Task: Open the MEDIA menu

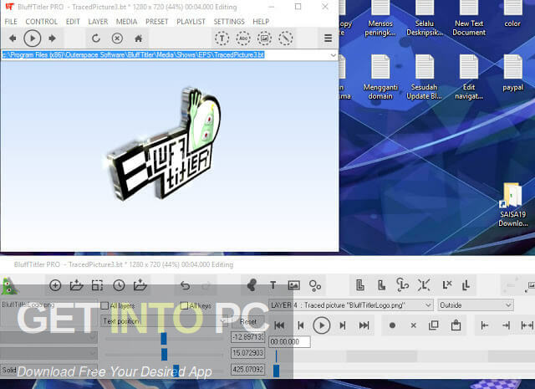Action: coord(126,22)
